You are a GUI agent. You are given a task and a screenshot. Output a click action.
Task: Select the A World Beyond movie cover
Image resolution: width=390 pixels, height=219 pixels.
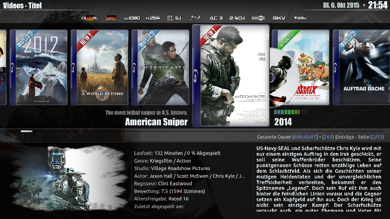click(x=100, y=68)
